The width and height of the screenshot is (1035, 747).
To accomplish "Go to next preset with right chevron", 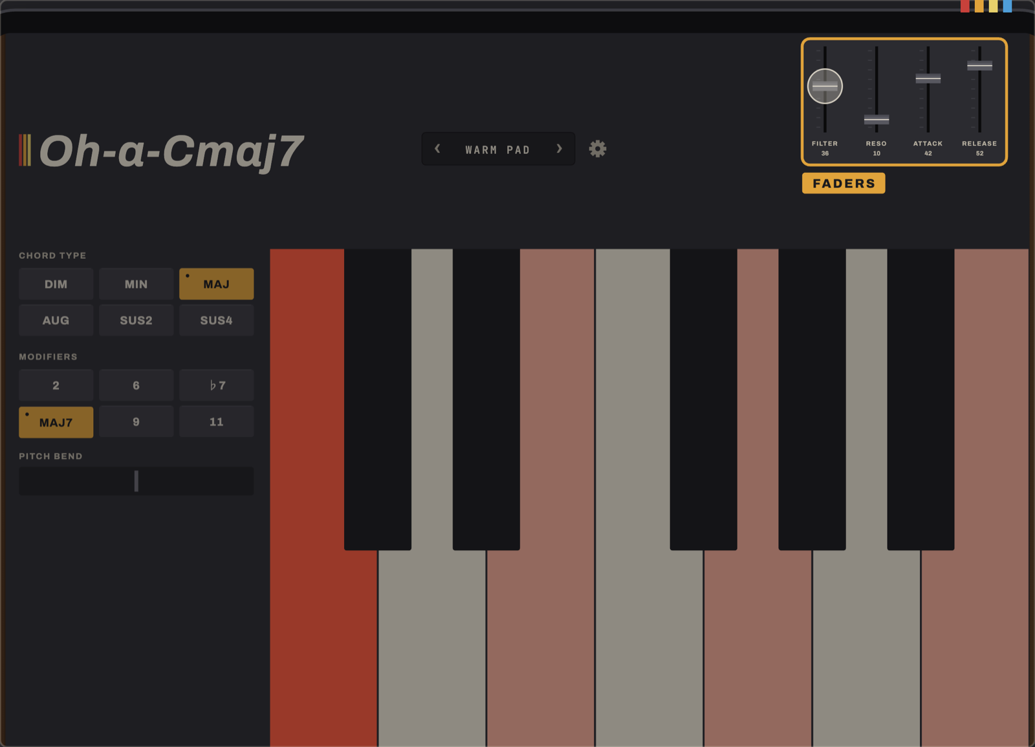I will click(560, 149).
